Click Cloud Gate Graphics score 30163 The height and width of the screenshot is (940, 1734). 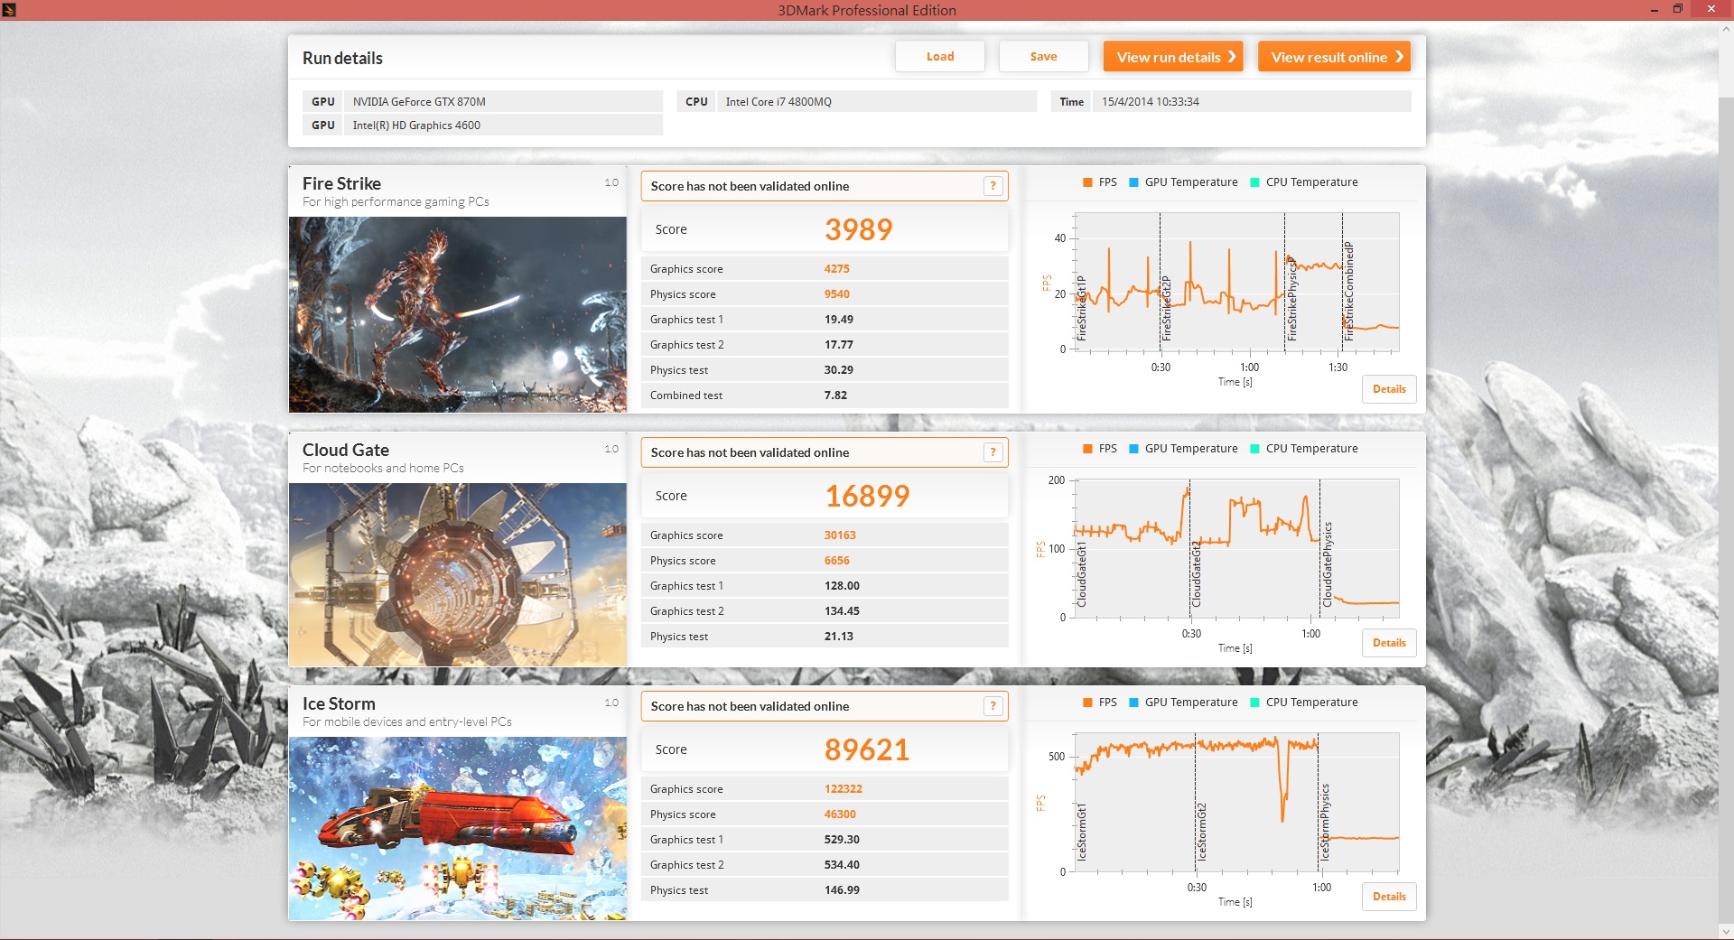[x=840, y=535]
